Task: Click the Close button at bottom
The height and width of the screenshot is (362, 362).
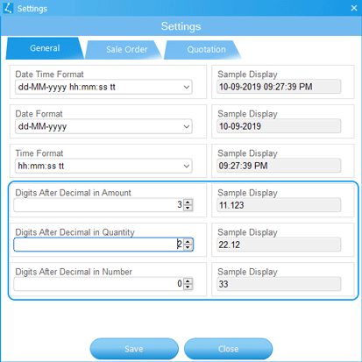Action: (x=228, y=349)
